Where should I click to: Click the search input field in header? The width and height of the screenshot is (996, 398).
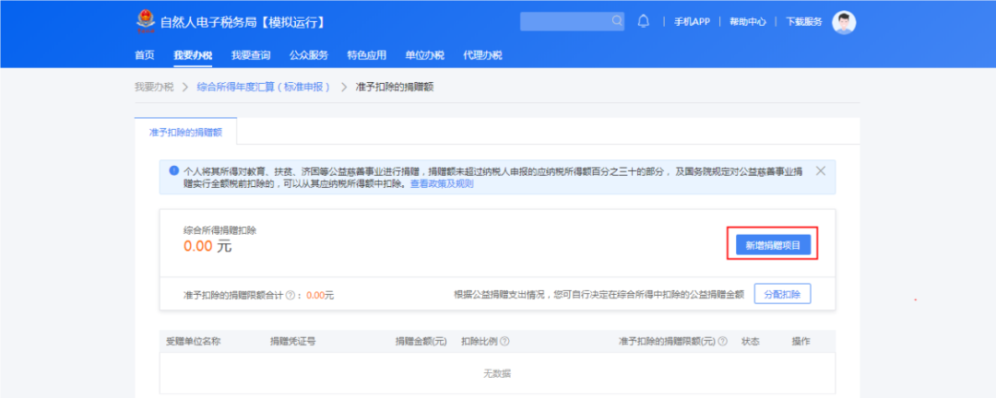[564, 20]
